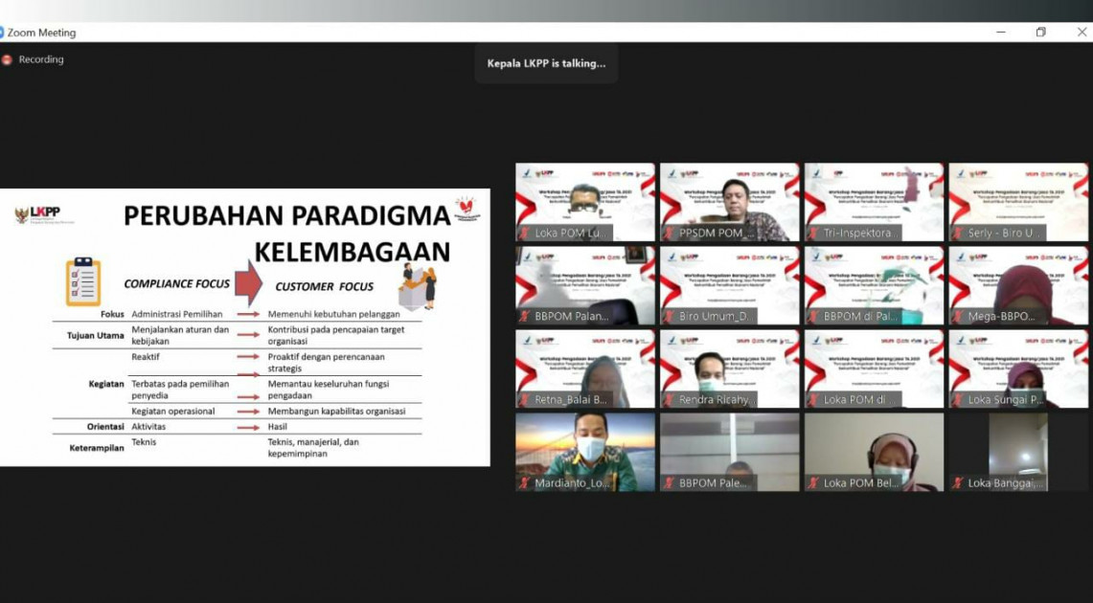The image size is (1093, 603).
Task: Click muted mic icon on Serly - Biro tile
Action: point(958,233)
